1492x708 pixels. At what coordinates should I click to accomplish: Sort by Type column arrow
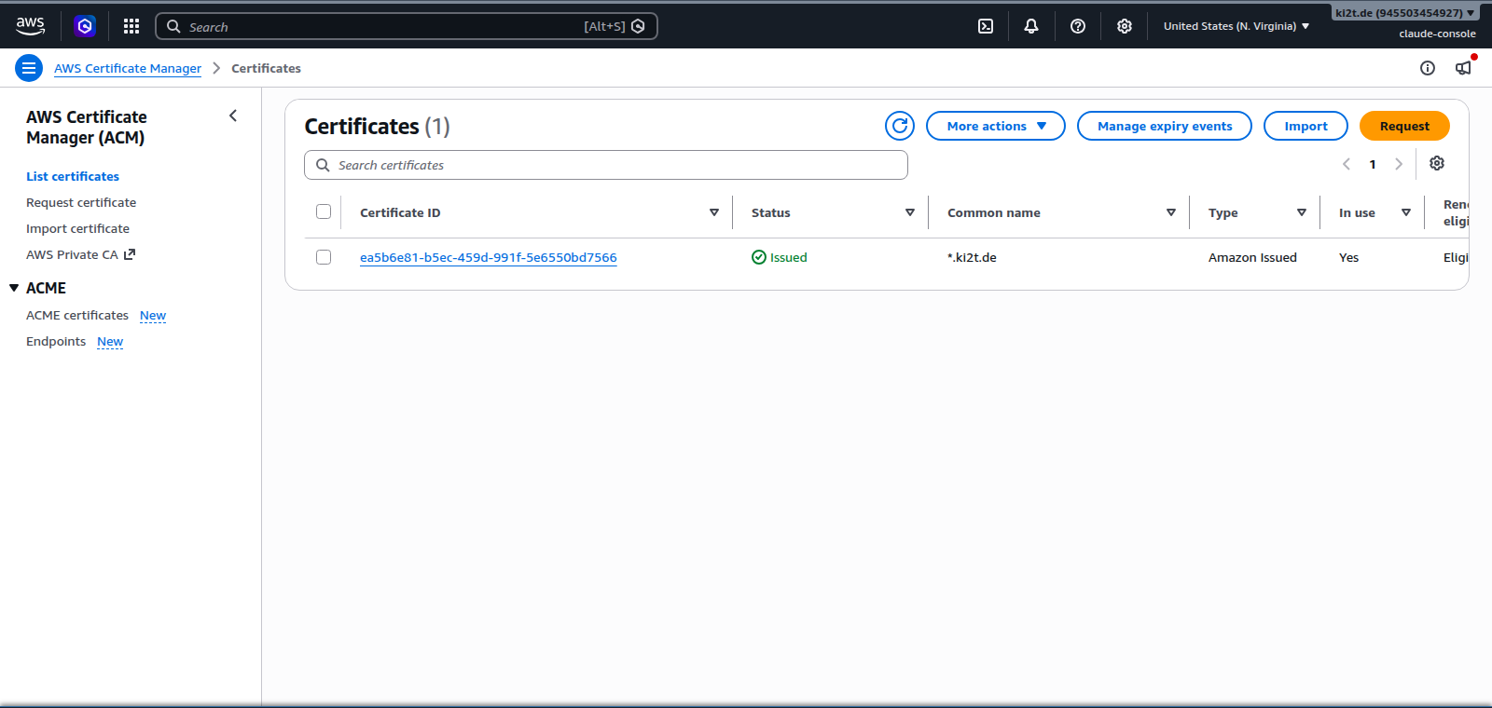coord(1302,212)
